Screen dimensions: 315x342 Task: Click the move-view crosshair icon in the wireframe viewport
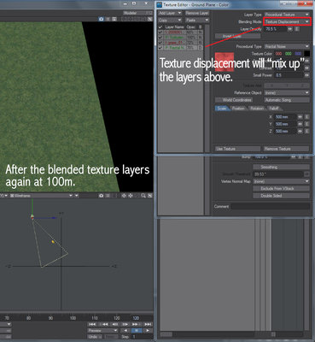tap(124, 196)
